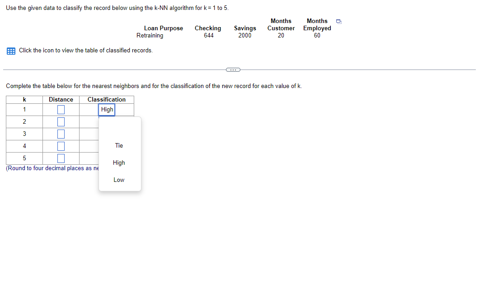This screenshot has width=479, height=297.
Task: Expand the ellipsis divider button
Action: click(x=233, y=70)
